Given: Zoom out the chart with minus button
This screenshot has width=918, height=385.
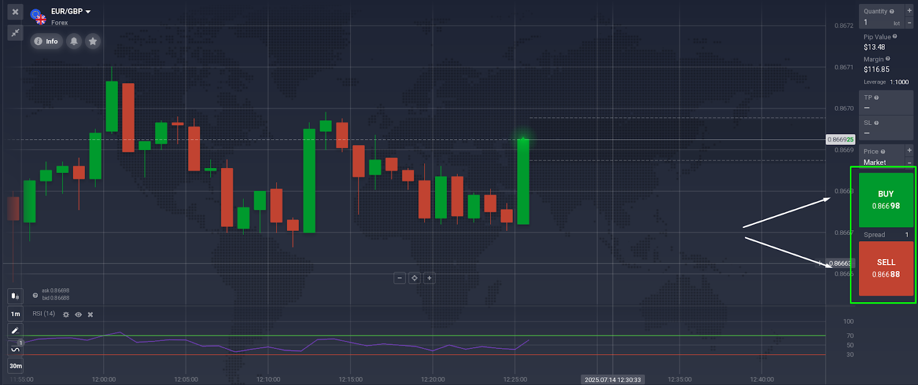Looking at the screenshot, I should pyautogui.click(x=400, y=278).
